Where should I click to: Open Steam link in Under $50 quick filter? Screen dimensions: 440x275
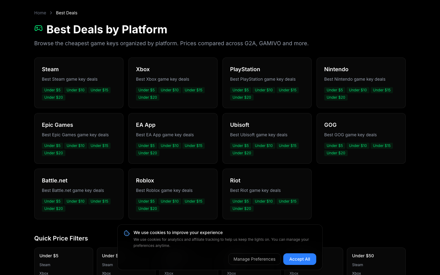pos(358,265)
